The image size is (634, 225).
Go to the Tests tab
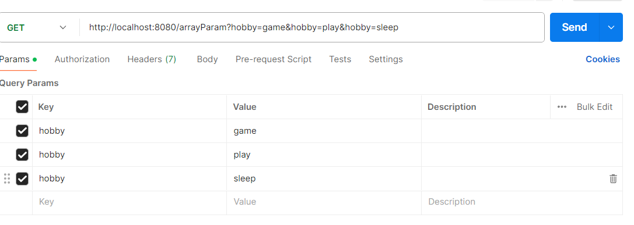tap(340, 59)
